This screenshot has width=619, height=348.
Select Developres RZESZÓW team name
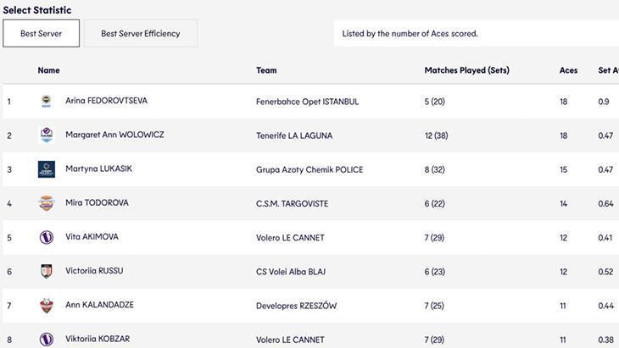point(296,306)
